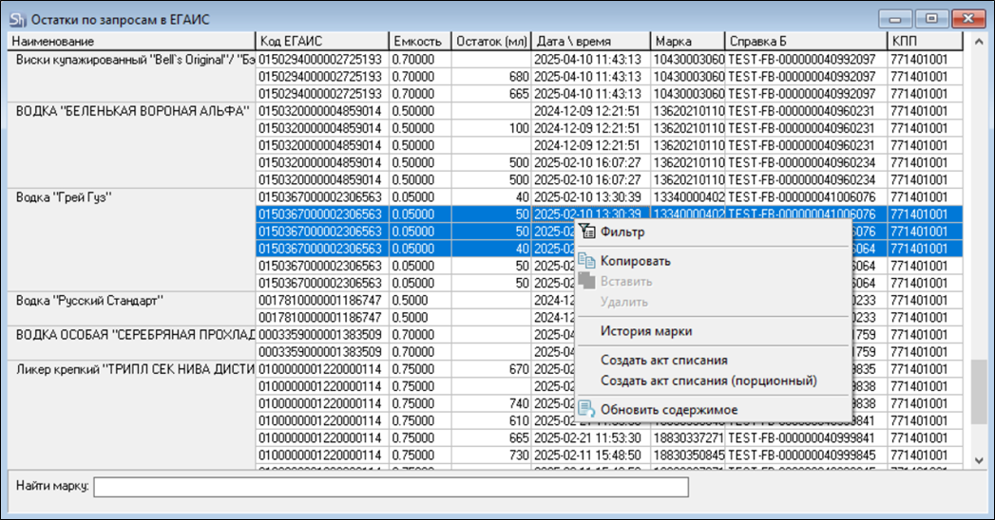This screenshot has height=520, width=995.
Task: Click 'Копировать' in the context menu
Action: pos(635,261)
